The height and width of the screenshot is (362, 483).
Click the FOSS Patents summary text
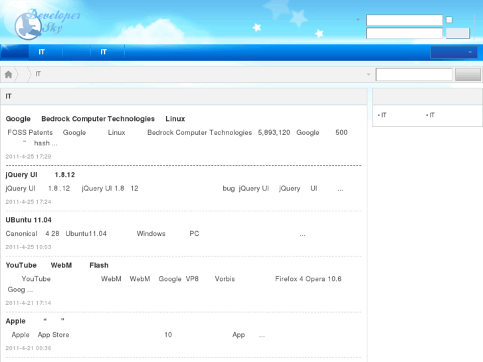[177, 137]
